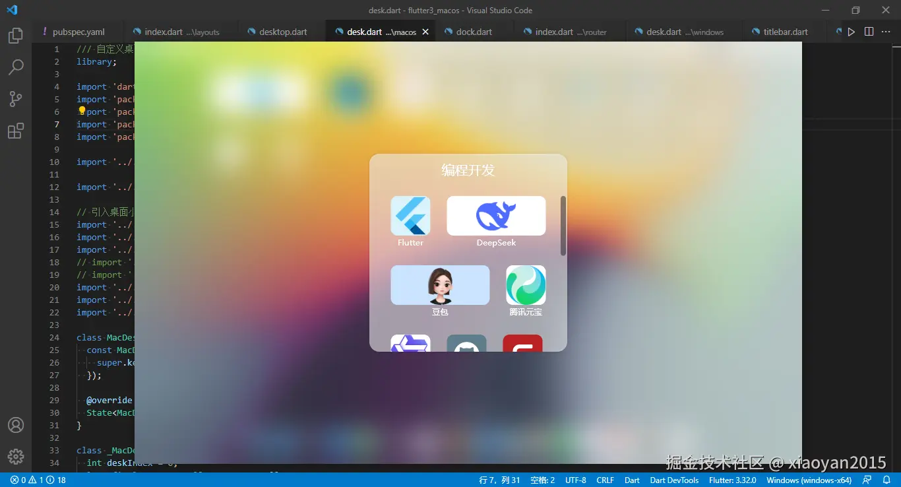Open the Search view icon

(16, 67)
